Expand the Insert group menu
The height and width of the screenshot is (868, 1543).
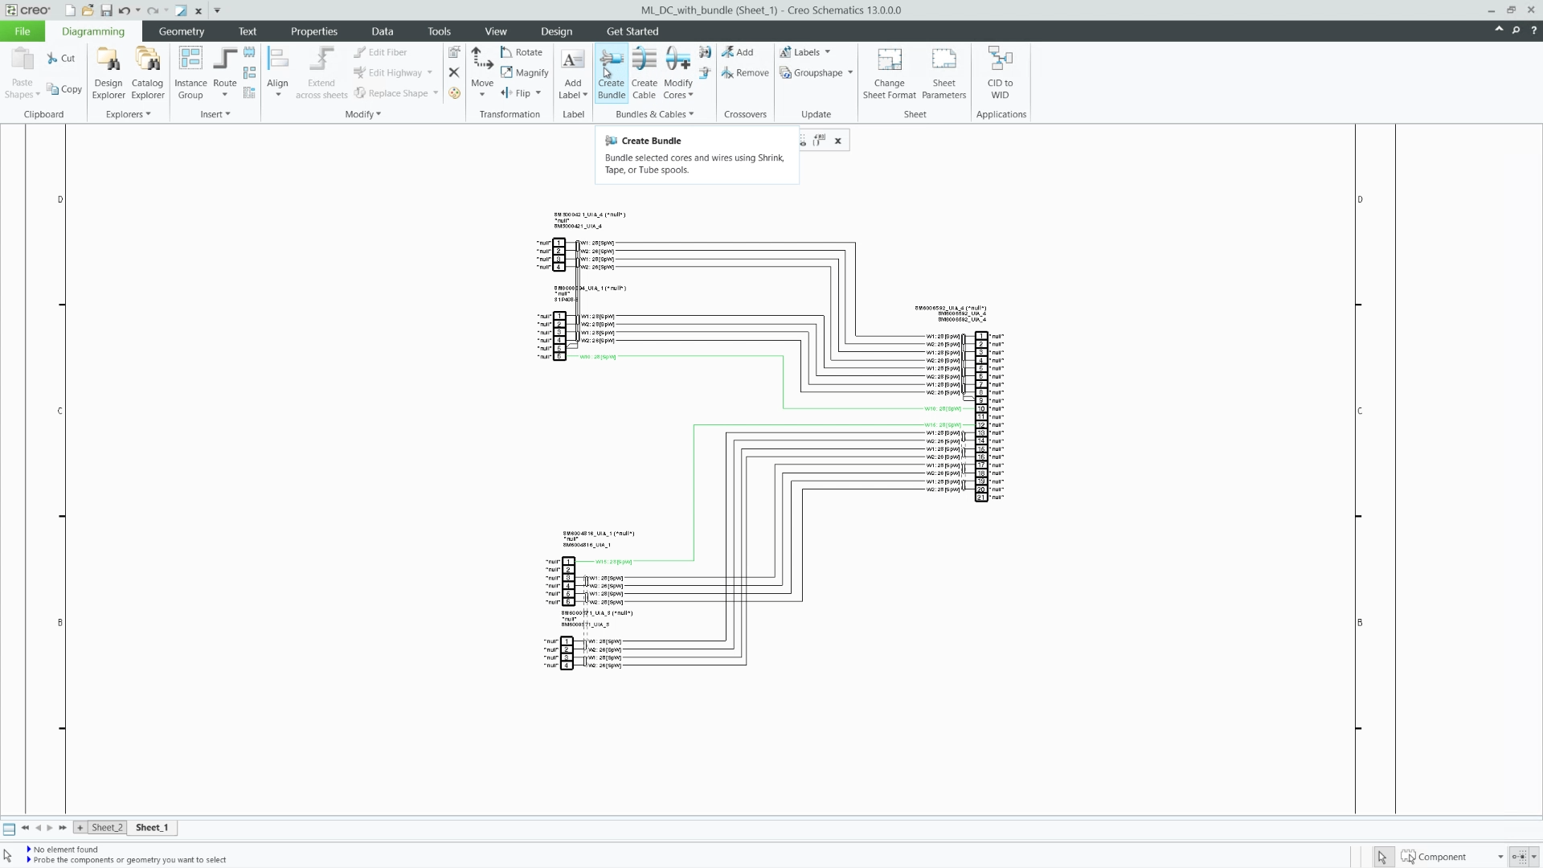pos(215,114)
